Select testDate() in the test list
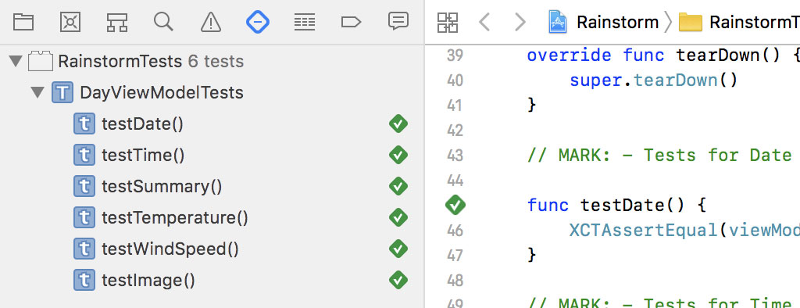The width and height of the screenshot is (800, 308). 212,124
